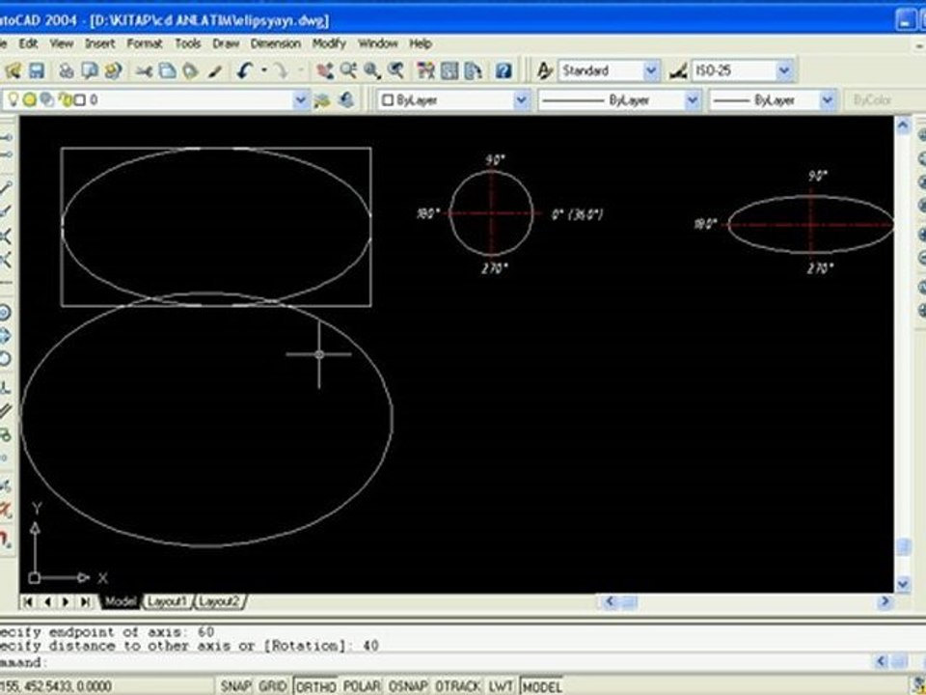Toggle OTRACK object snap tracking
The width and height of the screenshot is (926, 695).
(457, 686)
